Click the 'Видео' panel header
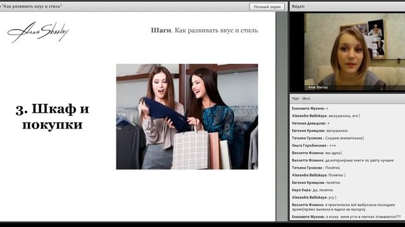405x227 pixels. click(347, 6)
